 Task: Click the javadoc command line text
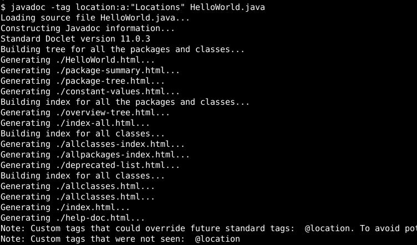(x=133, y=7)
